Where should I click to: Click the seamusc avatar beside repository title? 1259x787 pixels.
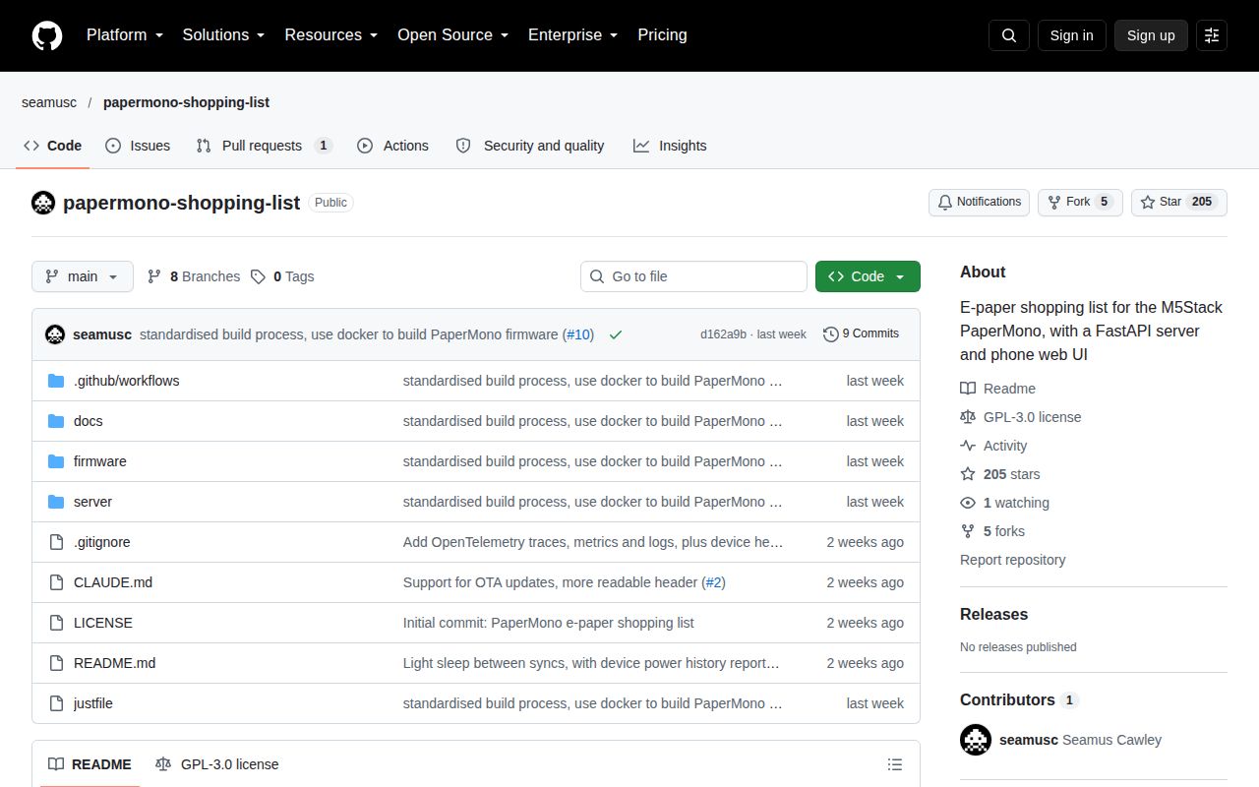click(x=43, y=203)
